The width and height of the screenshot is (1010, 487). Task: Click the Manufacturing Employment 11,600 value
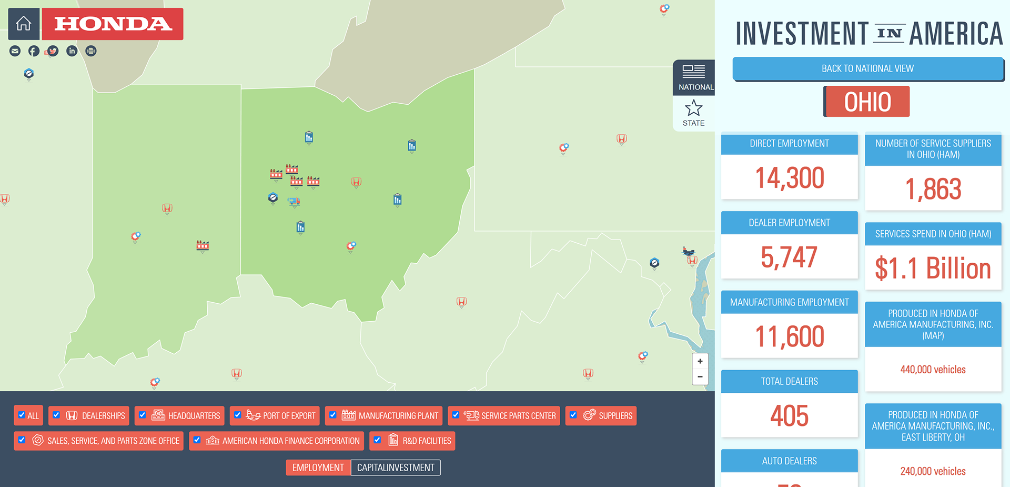point(790,337)
